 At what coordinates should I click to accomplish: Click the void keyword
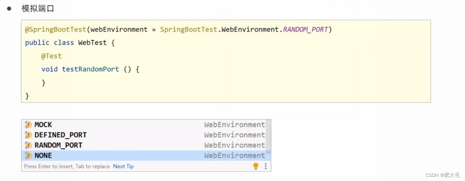(x=49, y=69)
